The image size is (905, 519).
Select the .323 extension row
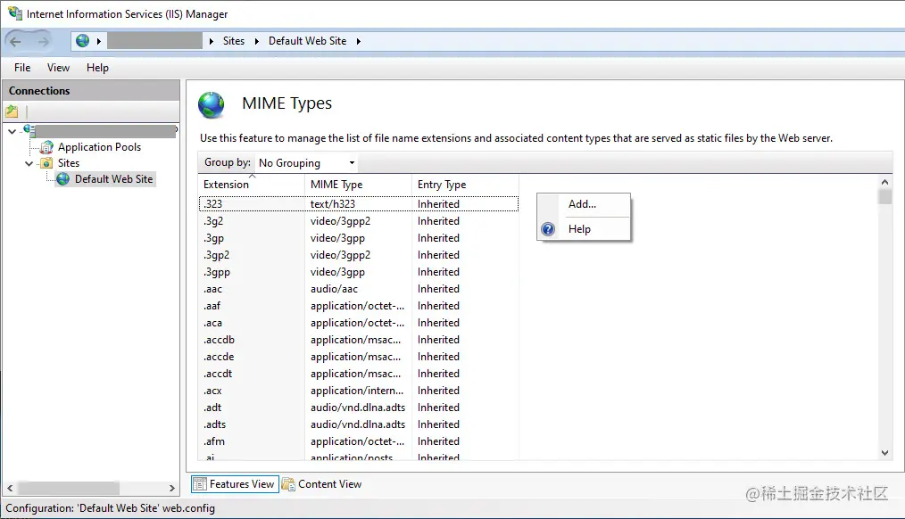(359, 204)
